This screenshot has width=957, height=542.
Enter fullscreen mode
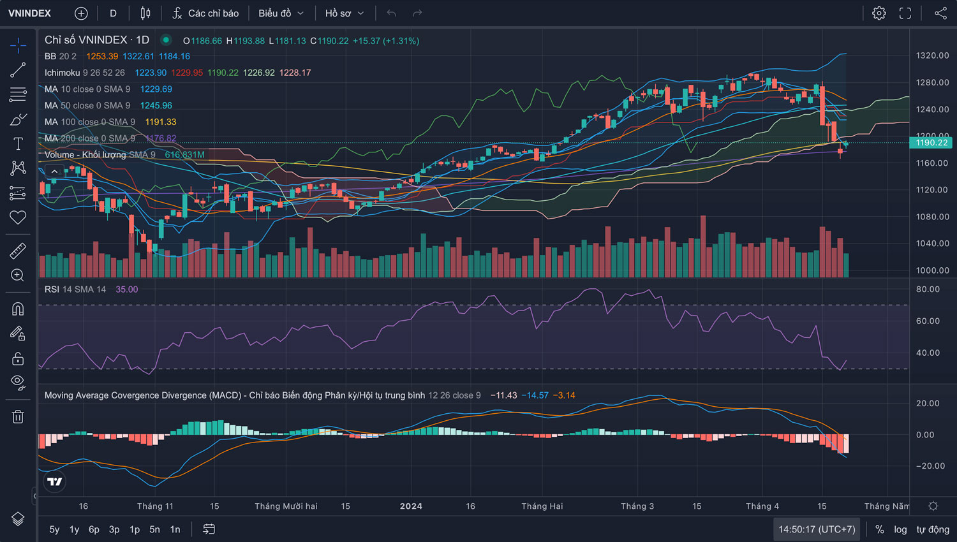905,13
